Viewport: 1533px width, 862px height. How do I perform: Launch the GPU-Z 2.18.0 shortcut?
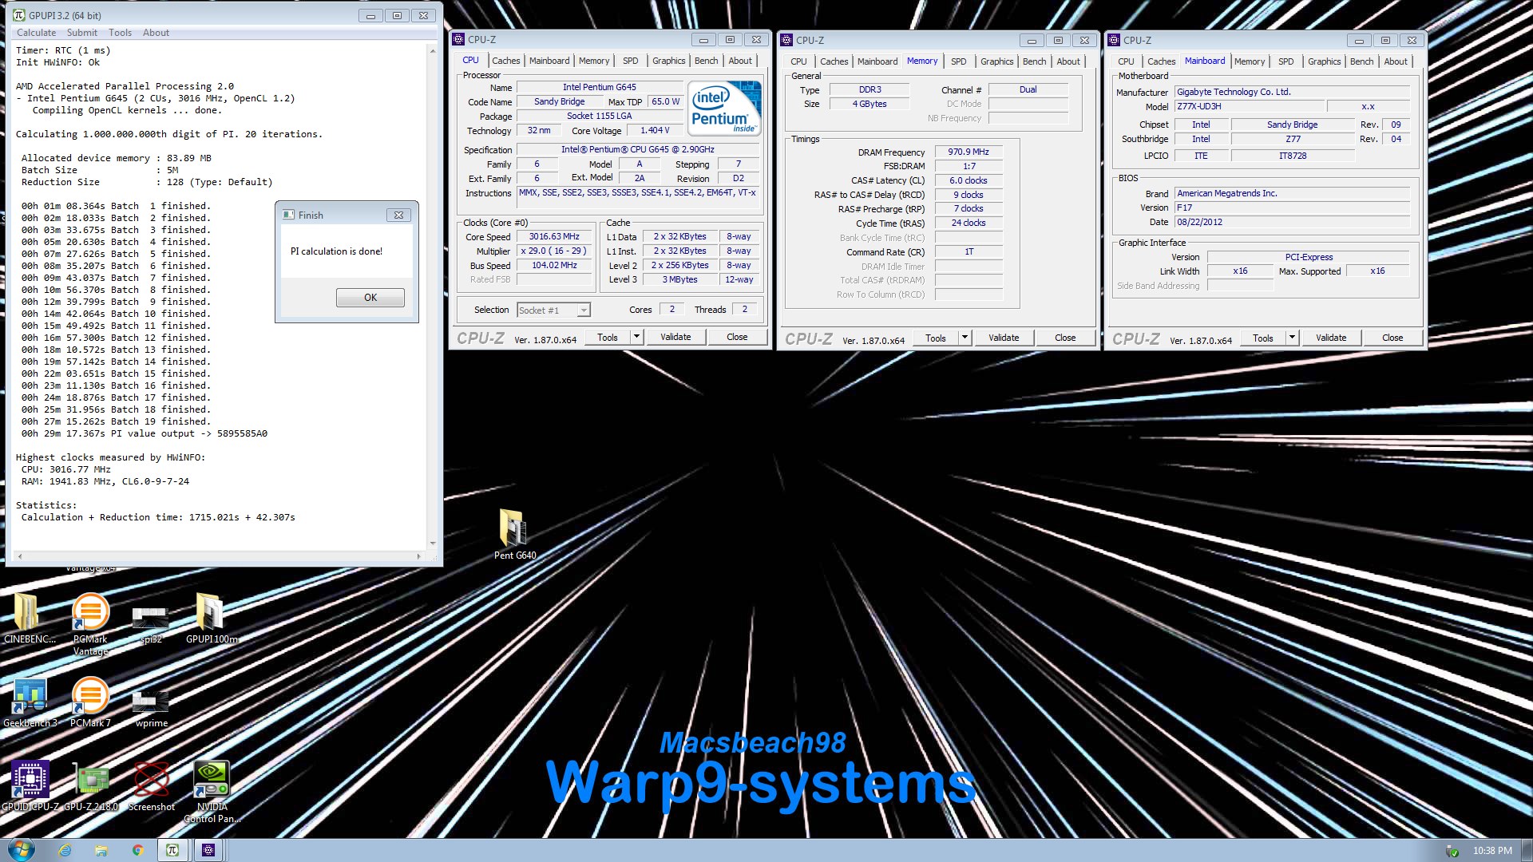(x=91, y=786)
